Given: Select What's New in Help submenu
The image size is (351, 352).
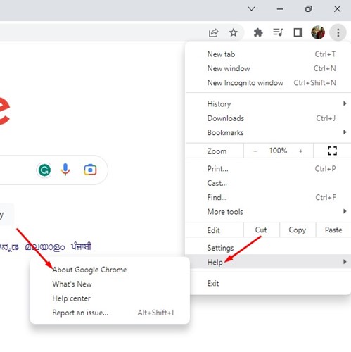Looking at the screenshot, I should click(110, 284).
